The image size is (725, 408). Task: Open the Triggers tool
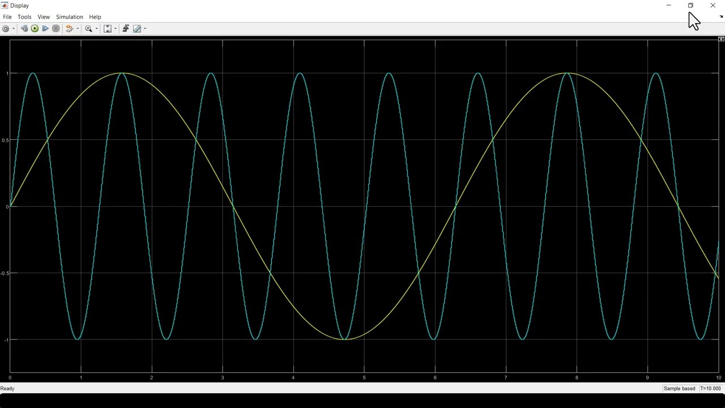tap(126, 28)
